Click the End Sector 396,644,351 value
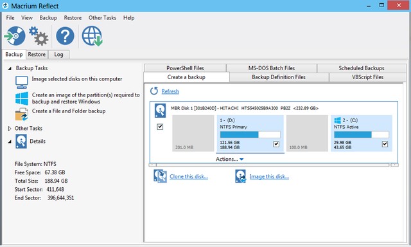This screenshot has width=411, height=247. [60, 197]
